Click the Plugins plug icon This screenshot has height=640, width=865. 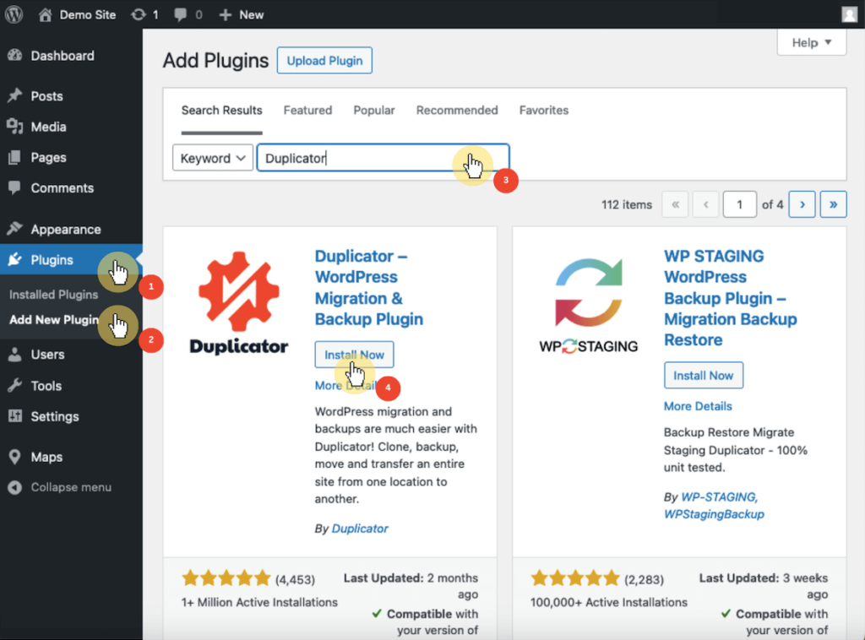tap(15, 260)
